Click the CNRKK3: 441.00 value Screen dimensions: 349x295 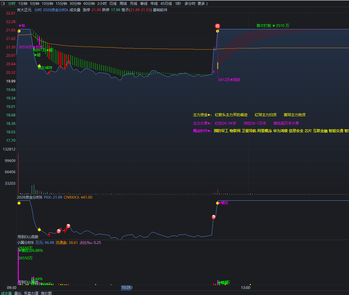78,197
